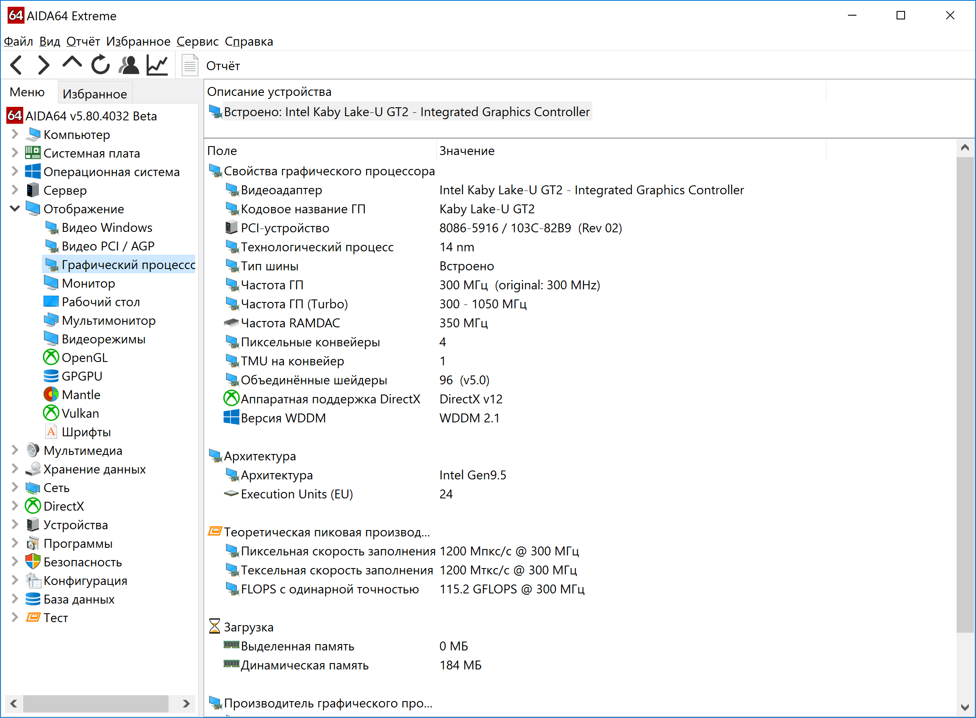Click the vertical scrollbar down arrow

point(965,707)
